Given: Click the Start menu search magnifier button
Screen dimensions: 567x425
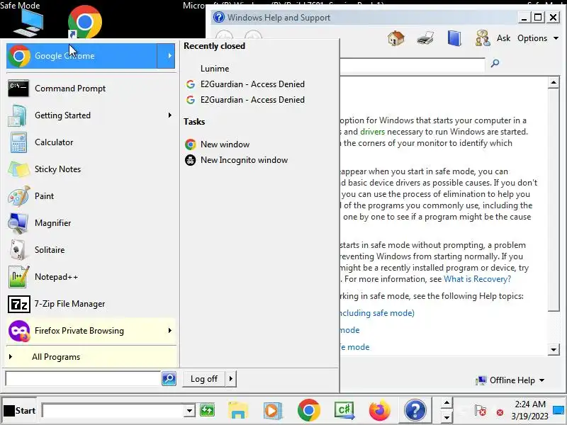Looking at the screenshot, I should coord(169,379).
